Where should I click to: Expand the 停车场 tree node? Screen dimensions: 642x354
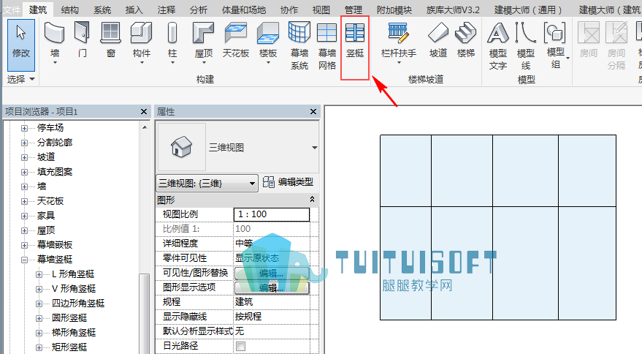[x=25, y=128]
